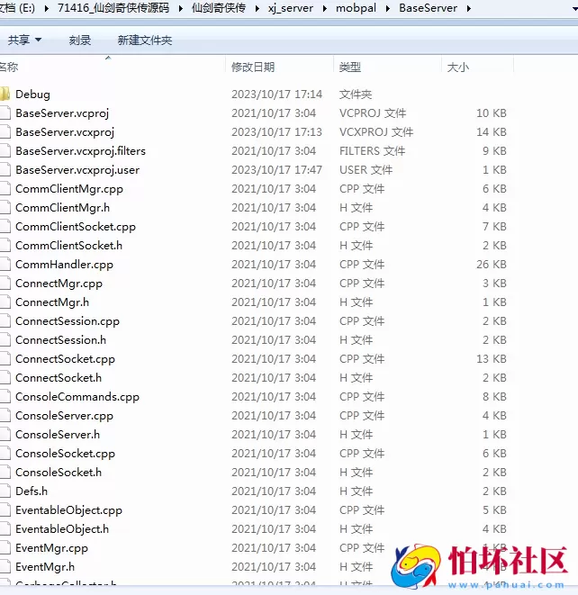Navigate to xj_server breadcrumb

tap(291, 8)
